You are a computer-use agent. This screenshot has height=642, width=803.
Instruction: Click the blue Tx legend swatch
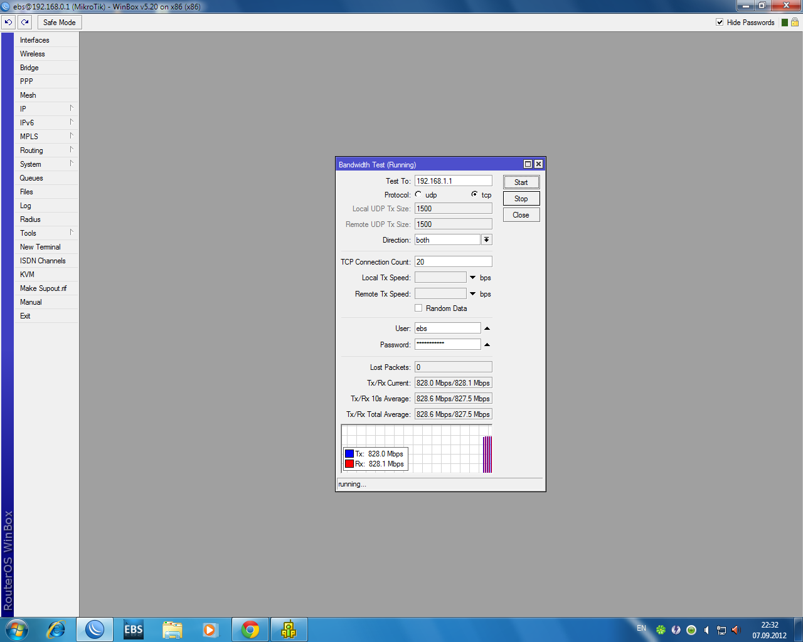(x=349, y=453)
